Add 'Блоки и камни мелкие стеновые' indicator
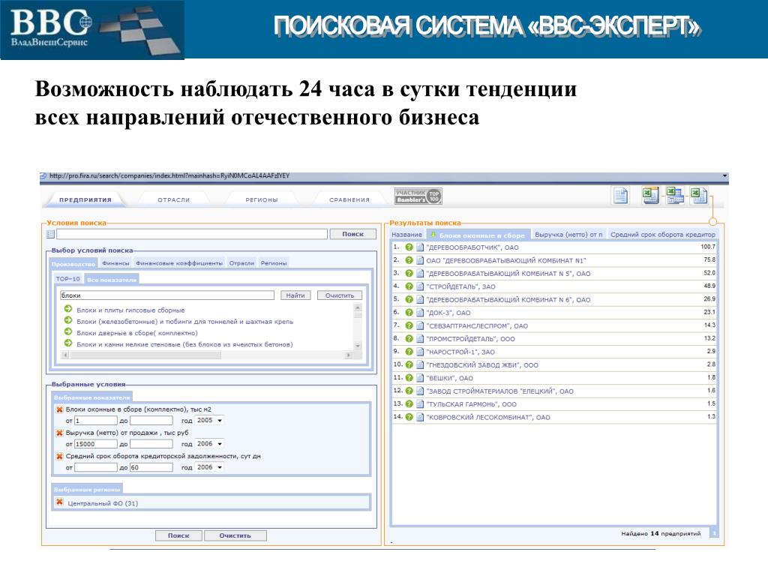This screenshot has width=768, height=576. click(68, 343)
